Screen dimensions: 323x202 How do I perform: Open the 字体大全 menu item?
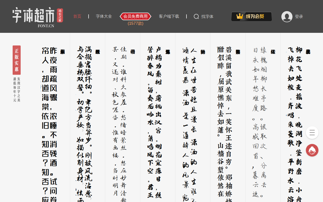pyautogui.click(x=104, y=16)
